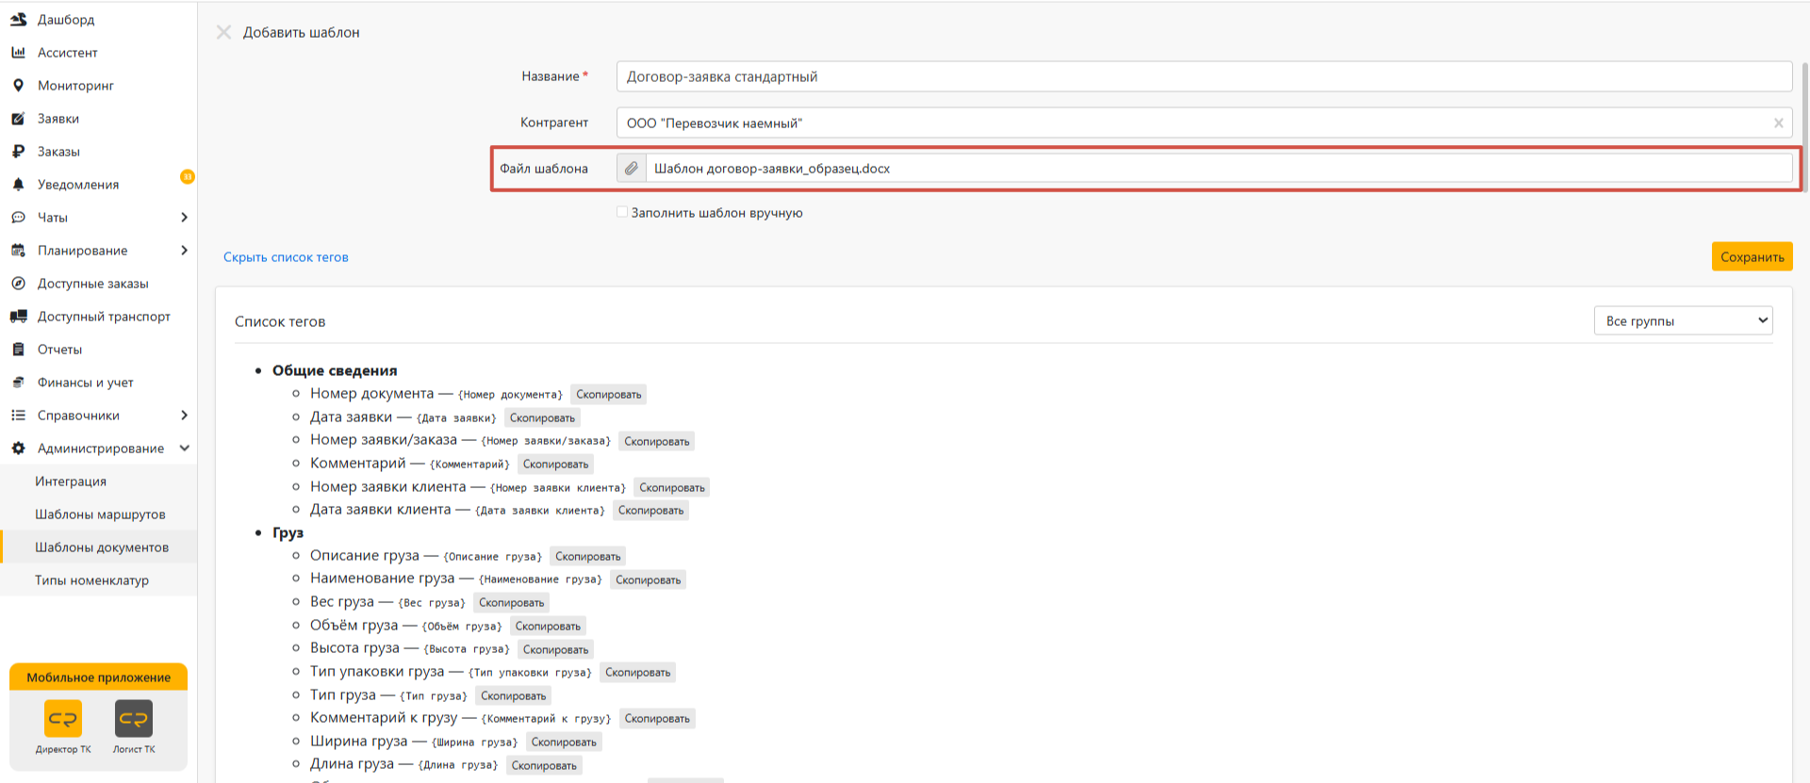Open Шаблоны маршрутов submenu item

pyautogui.click(x=99, y=514)
